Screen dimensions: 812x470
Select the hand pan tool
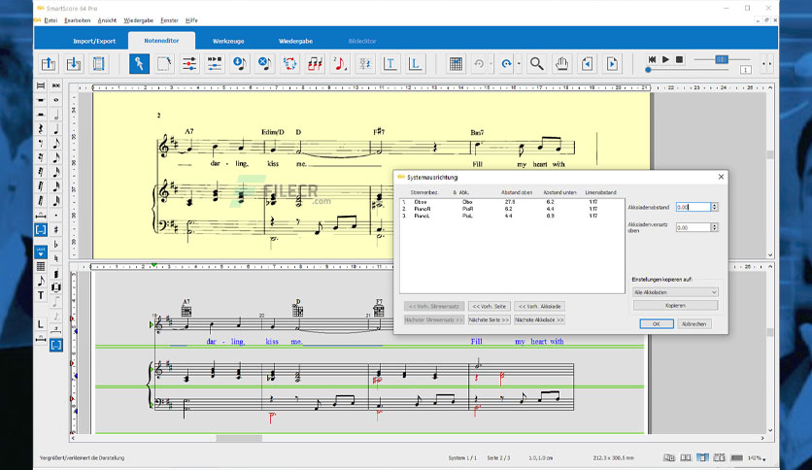[561, 64]
